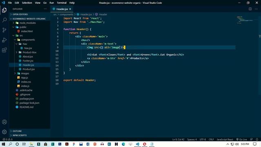Viewport: 261px width, 147px height.
Task: Expand the Outline section
Action: point(17,131)
